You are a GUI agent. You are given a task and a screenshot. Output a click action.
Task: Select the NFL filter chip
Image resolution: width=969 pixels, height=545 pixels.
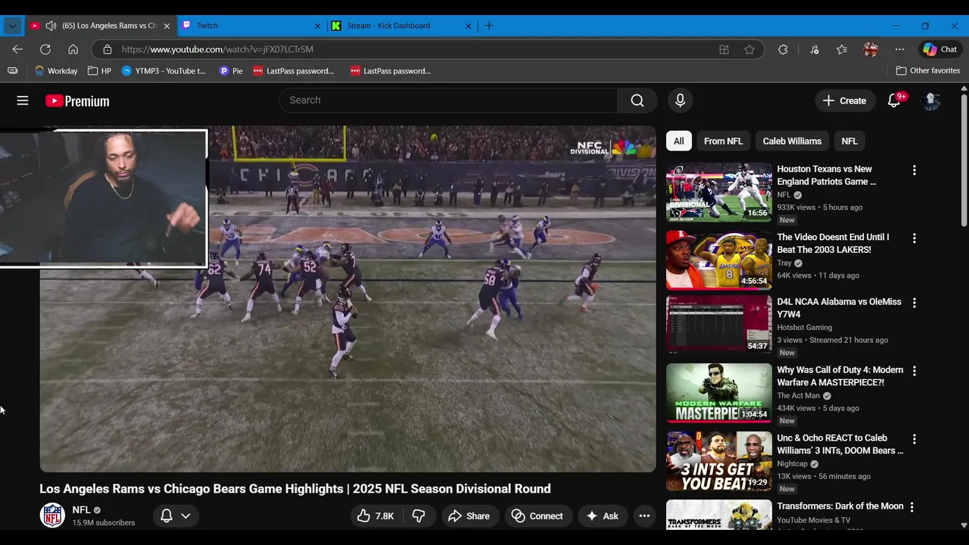[x=849, y=141]
